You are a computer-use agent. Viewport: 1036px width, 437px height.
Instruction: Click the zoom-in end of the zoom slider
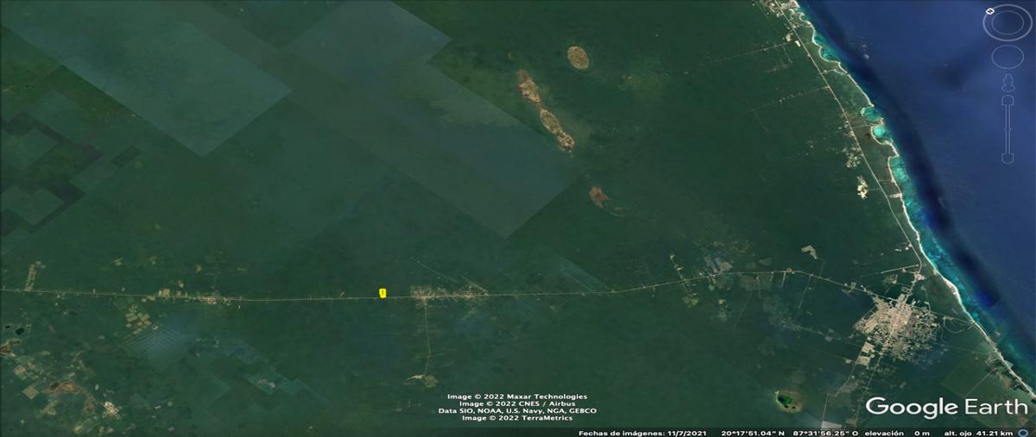1007,100
